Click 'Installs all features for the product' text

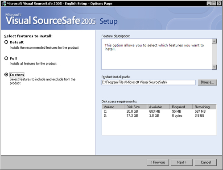pyautogui.click(x=33, y=64)
